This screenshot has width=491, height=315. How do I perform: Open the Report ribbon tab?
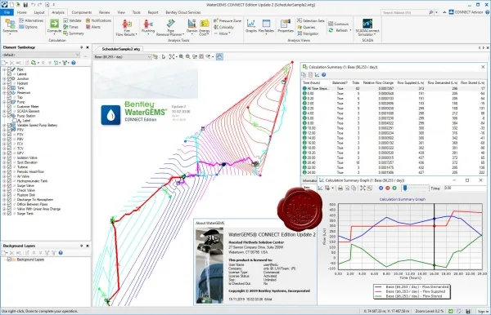tap(153, 12)
